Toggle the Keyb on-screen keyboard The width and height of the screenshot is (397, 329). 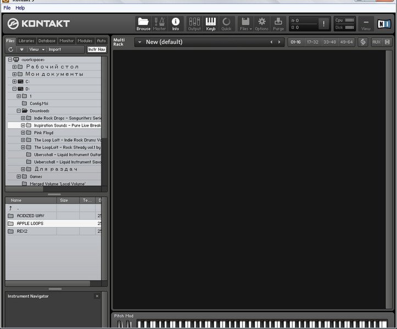(211, 24)
